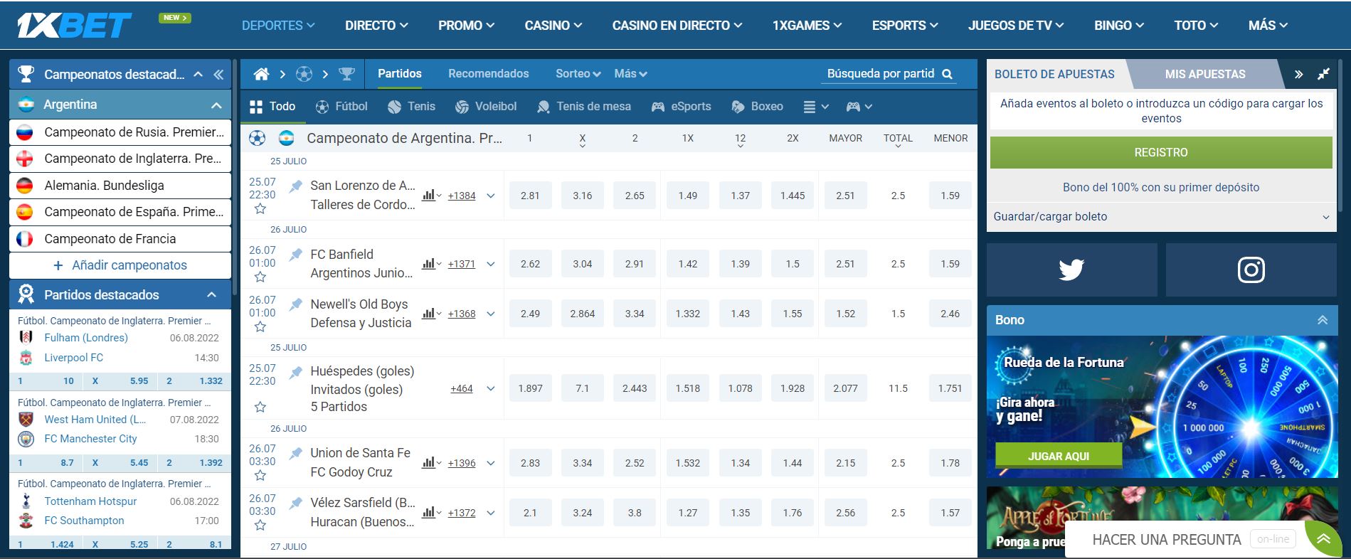Open TOTAL column header dropdown
Viewport: 1351px width, 559px height.
tap(898, 139)
